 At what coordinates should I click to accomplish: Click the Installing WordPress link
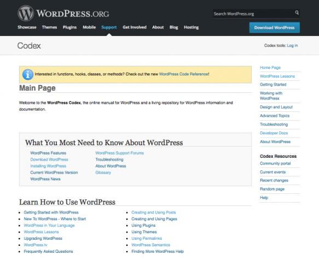[x=48, y=166]
